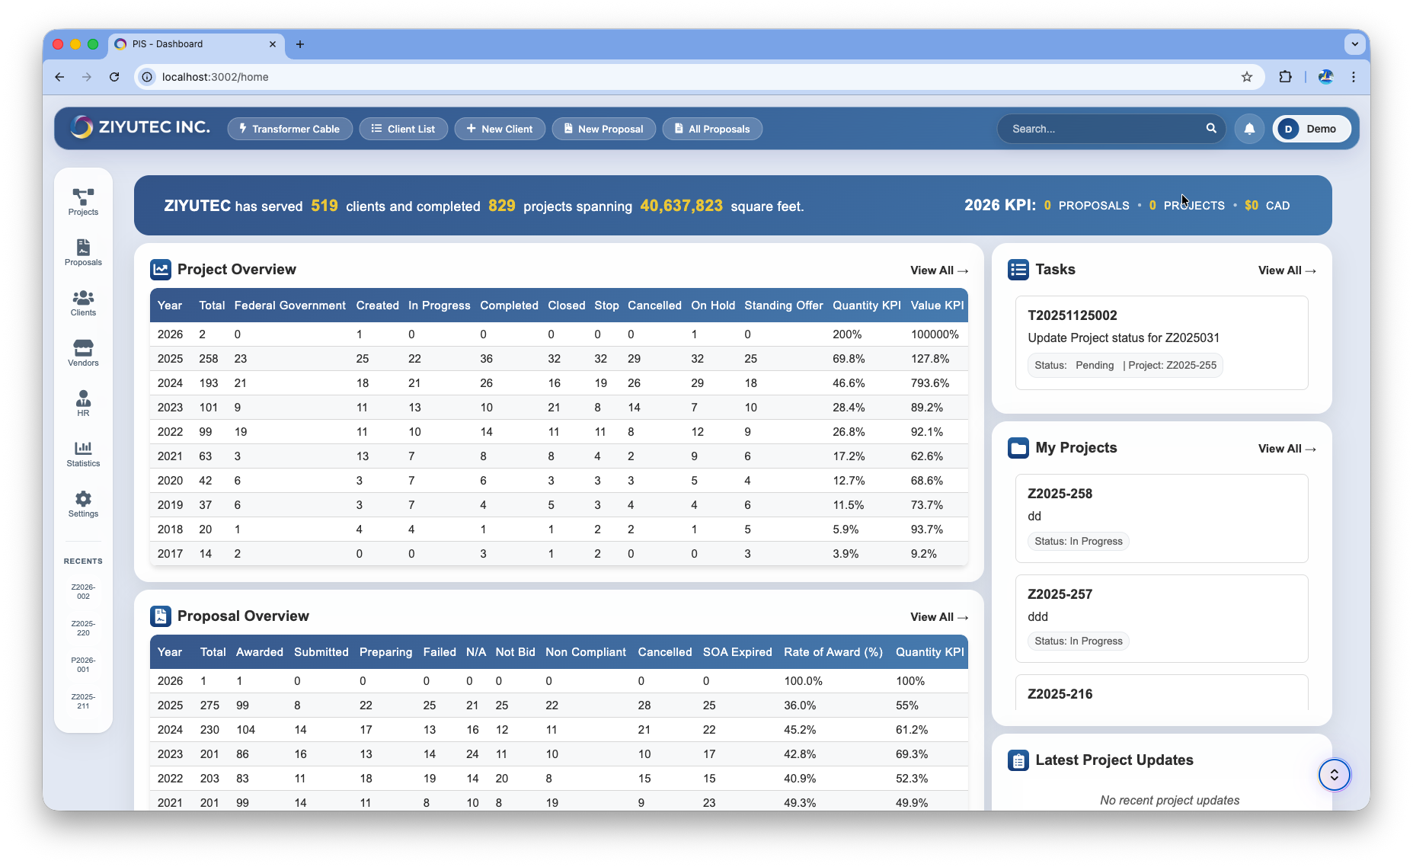Click the Tasks panel clipboard icon
This screenshot has height=867, width=1413.
coord(1018,269)
